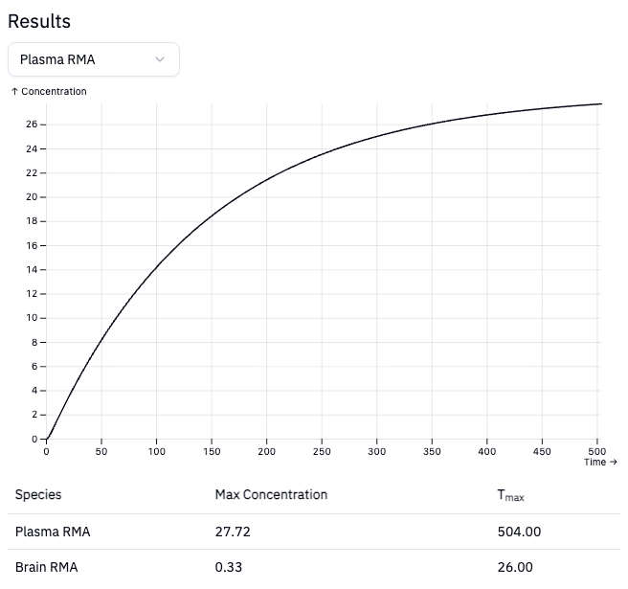The image size is (628, 589).
Task: Click the Species column header
Action: point(38,495)
